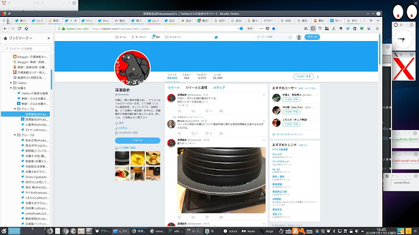Open Twitter 通知 notifications

click(x=156, y=37)
